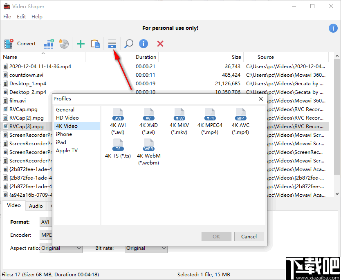Click the Files: 17 status bar text
The height and width of the screenshot is (280, 341).
pyautogui.click(x=50, y=275)
